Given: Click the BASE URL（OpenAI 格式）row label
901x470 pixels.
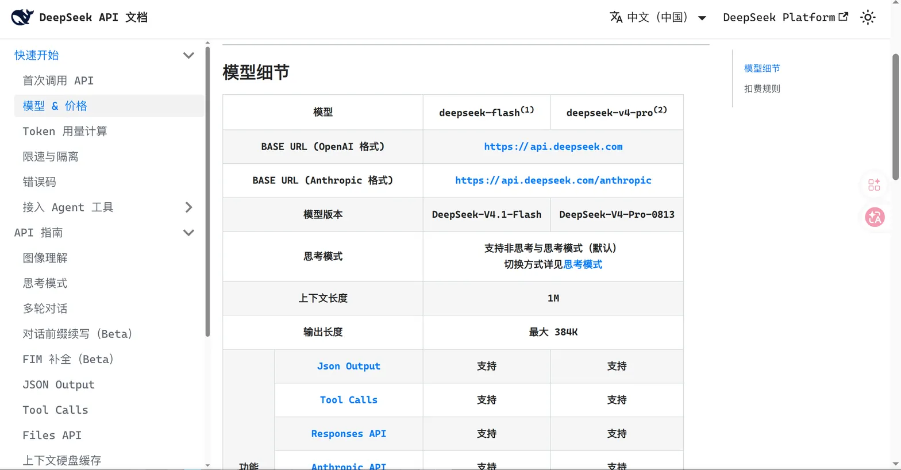Looking at the screenshot, I should [x=323, y=147].
